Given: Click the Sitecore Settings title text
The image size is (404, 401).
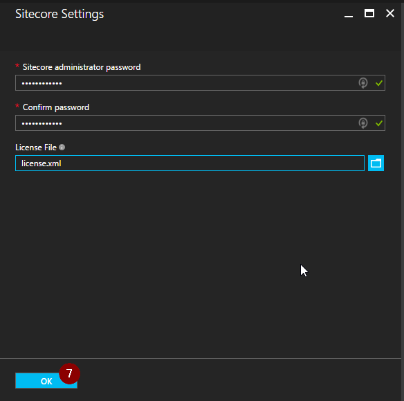Looking at the screenshot, I should pyautogui.click(x=59, y=14).
